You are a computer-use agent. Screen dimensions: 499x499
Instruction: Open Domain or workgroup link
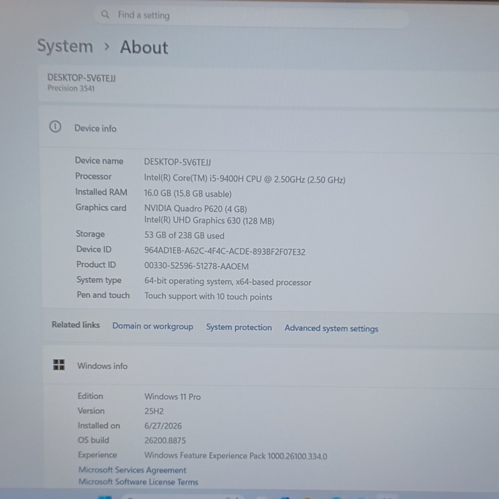pos(153,326)
